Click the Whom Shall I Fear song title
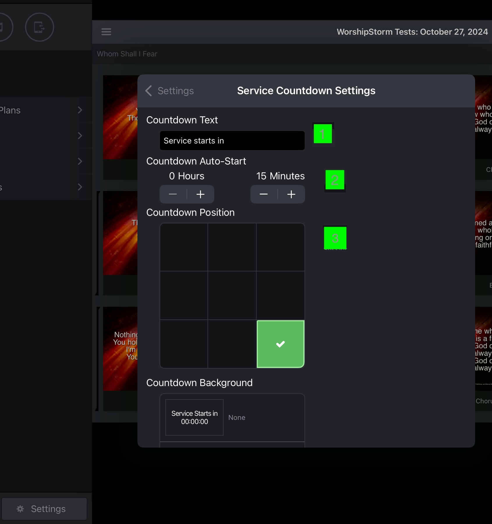Screen dimensions: 492x524 pos(127,54)
